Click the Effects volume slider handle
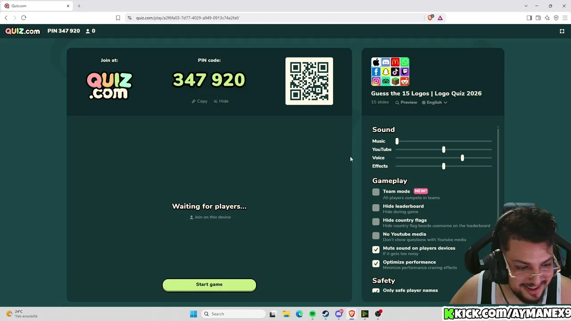The image size is (571, 321). (x=443, y=166)
